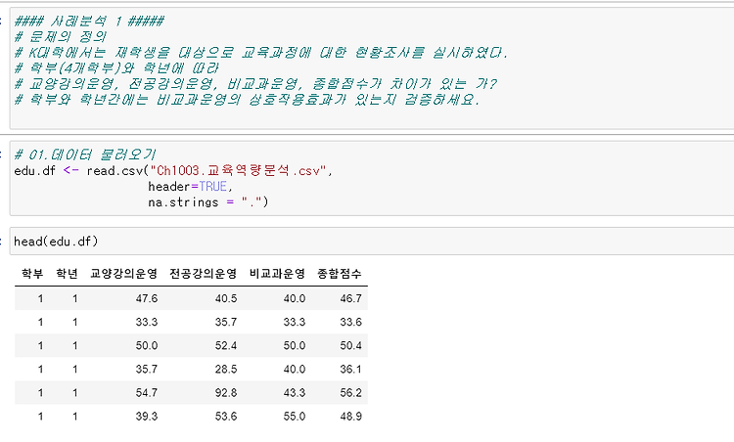The image size is (734, 442).
Task: Click the "Ch1003.교육역량분석.csv" filename string
Action: click(x=238, y=171)
